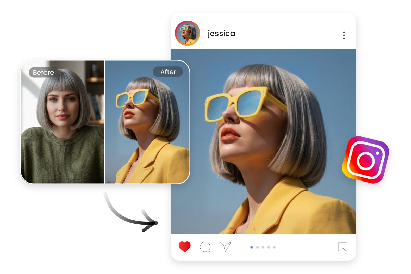This screenshot has height=274, width=411.
Task: Select the third carousel pagination dot
Action: tap(263, 247)
